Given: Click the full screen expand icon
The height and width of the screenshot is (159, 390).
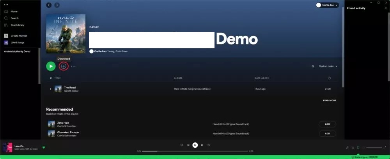Looking at the screenshot, I should tap(386, 147).
